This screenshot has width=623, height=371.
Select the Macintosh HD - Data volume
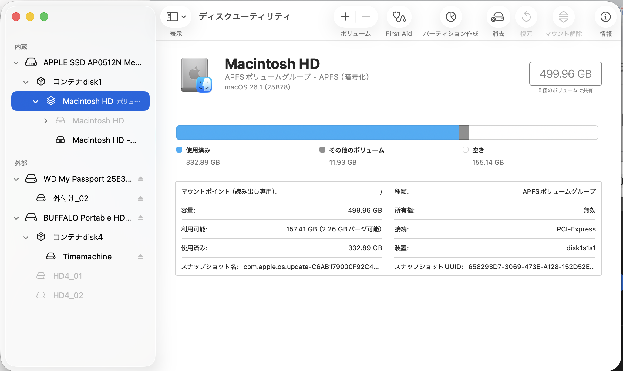pos(104,140)
